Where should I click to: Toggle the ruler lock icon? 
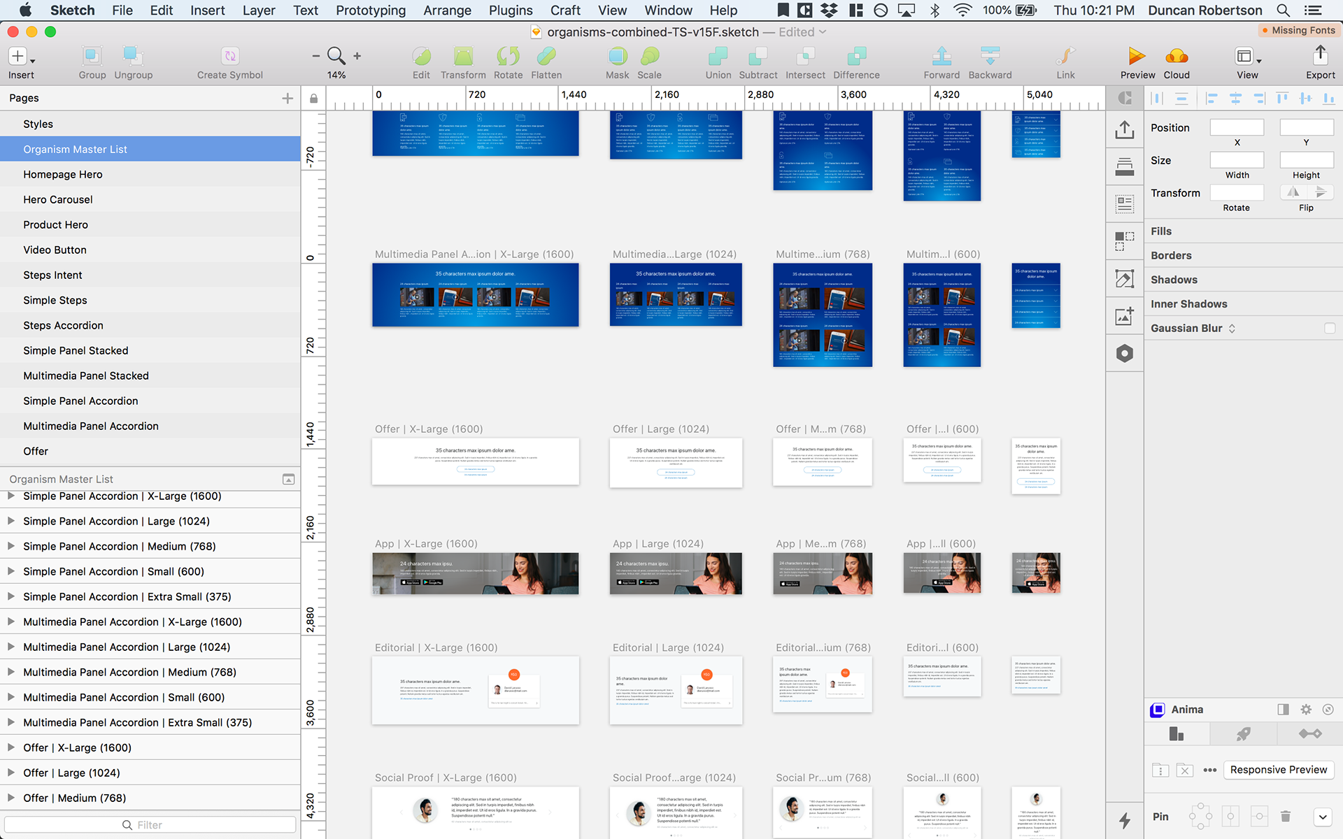313,99
